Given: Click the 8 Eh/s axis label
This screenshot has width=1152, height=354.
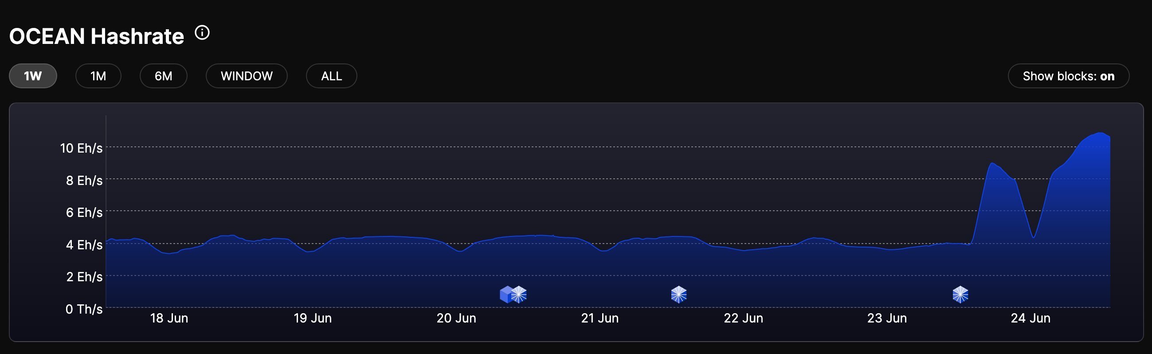Looking at the screenshot, I should (x=84, y=181).
